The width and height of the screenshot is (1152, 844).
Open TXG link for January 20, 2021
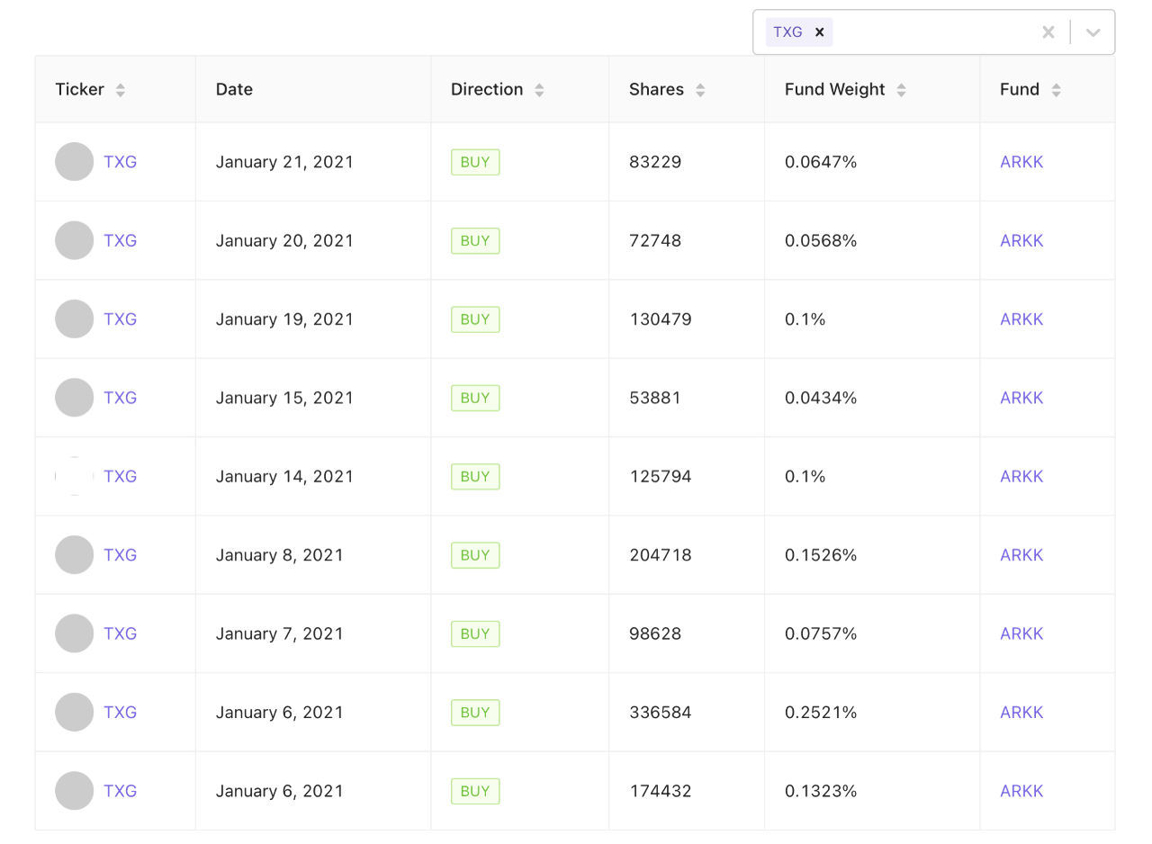[120, 240]
